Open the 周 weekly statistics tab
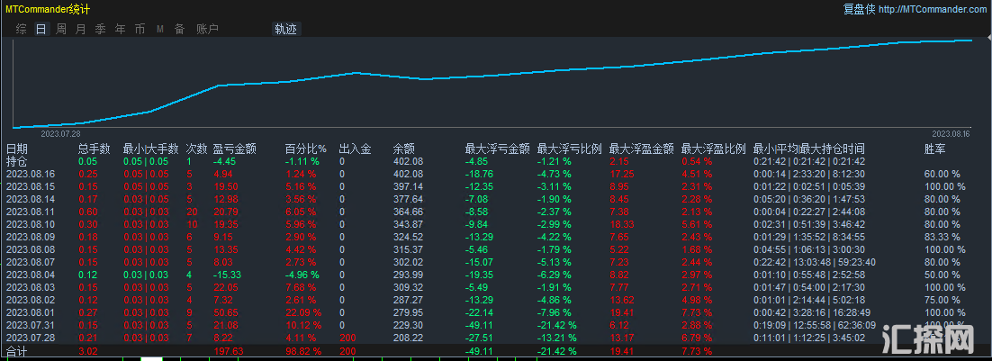 click(x=60, y=29)
